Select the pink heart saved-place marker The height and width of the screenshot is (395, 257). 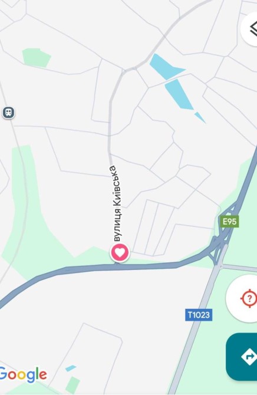[120, 252]
